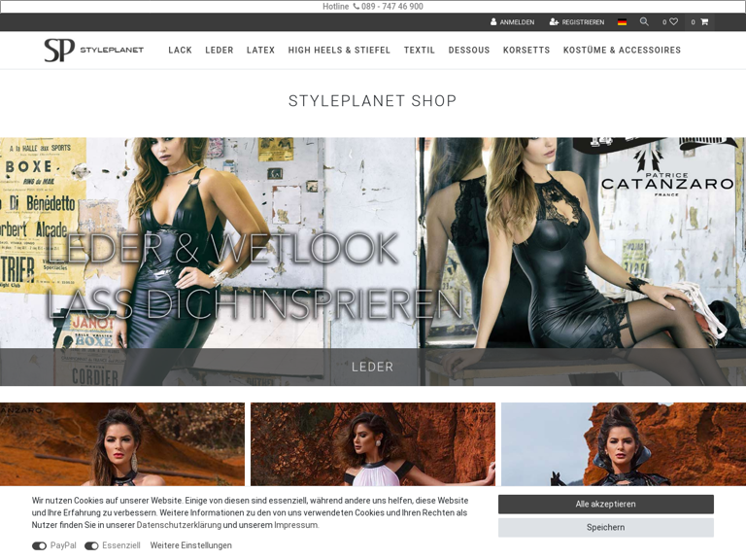Image resolution: width=746 pixels, height=560 pixels.
Task: Open the Latex menu
Action: 260,50
